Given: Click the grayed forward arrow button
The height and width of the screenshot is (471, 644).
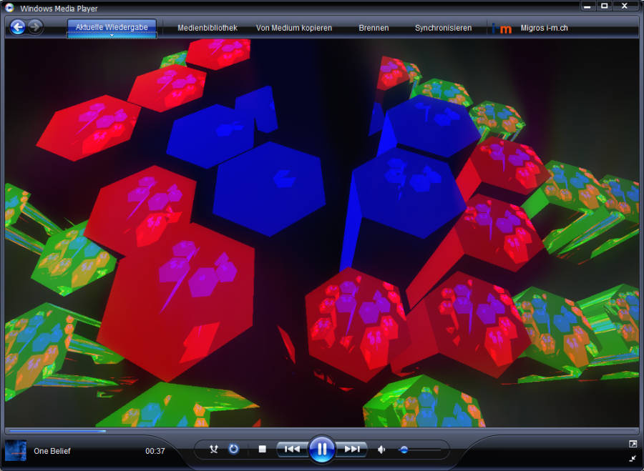Looking at the screenshot, I should click(x=35, y=27).
